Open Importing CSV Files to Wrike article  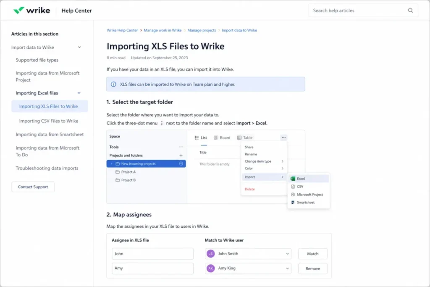(49, 121)
